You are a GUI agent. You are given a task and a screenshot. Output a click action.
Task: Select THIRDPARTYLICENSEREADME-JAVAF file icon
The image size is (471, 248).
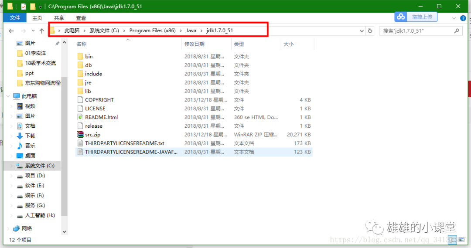pos(80,152)
